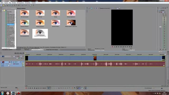Collapse the effects tree root folder

3,11
